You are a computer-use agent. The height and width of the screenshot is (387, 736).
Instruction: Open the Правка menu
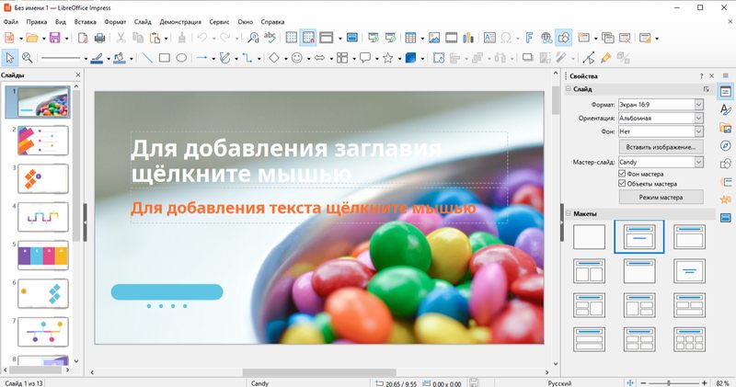[37, 21]
